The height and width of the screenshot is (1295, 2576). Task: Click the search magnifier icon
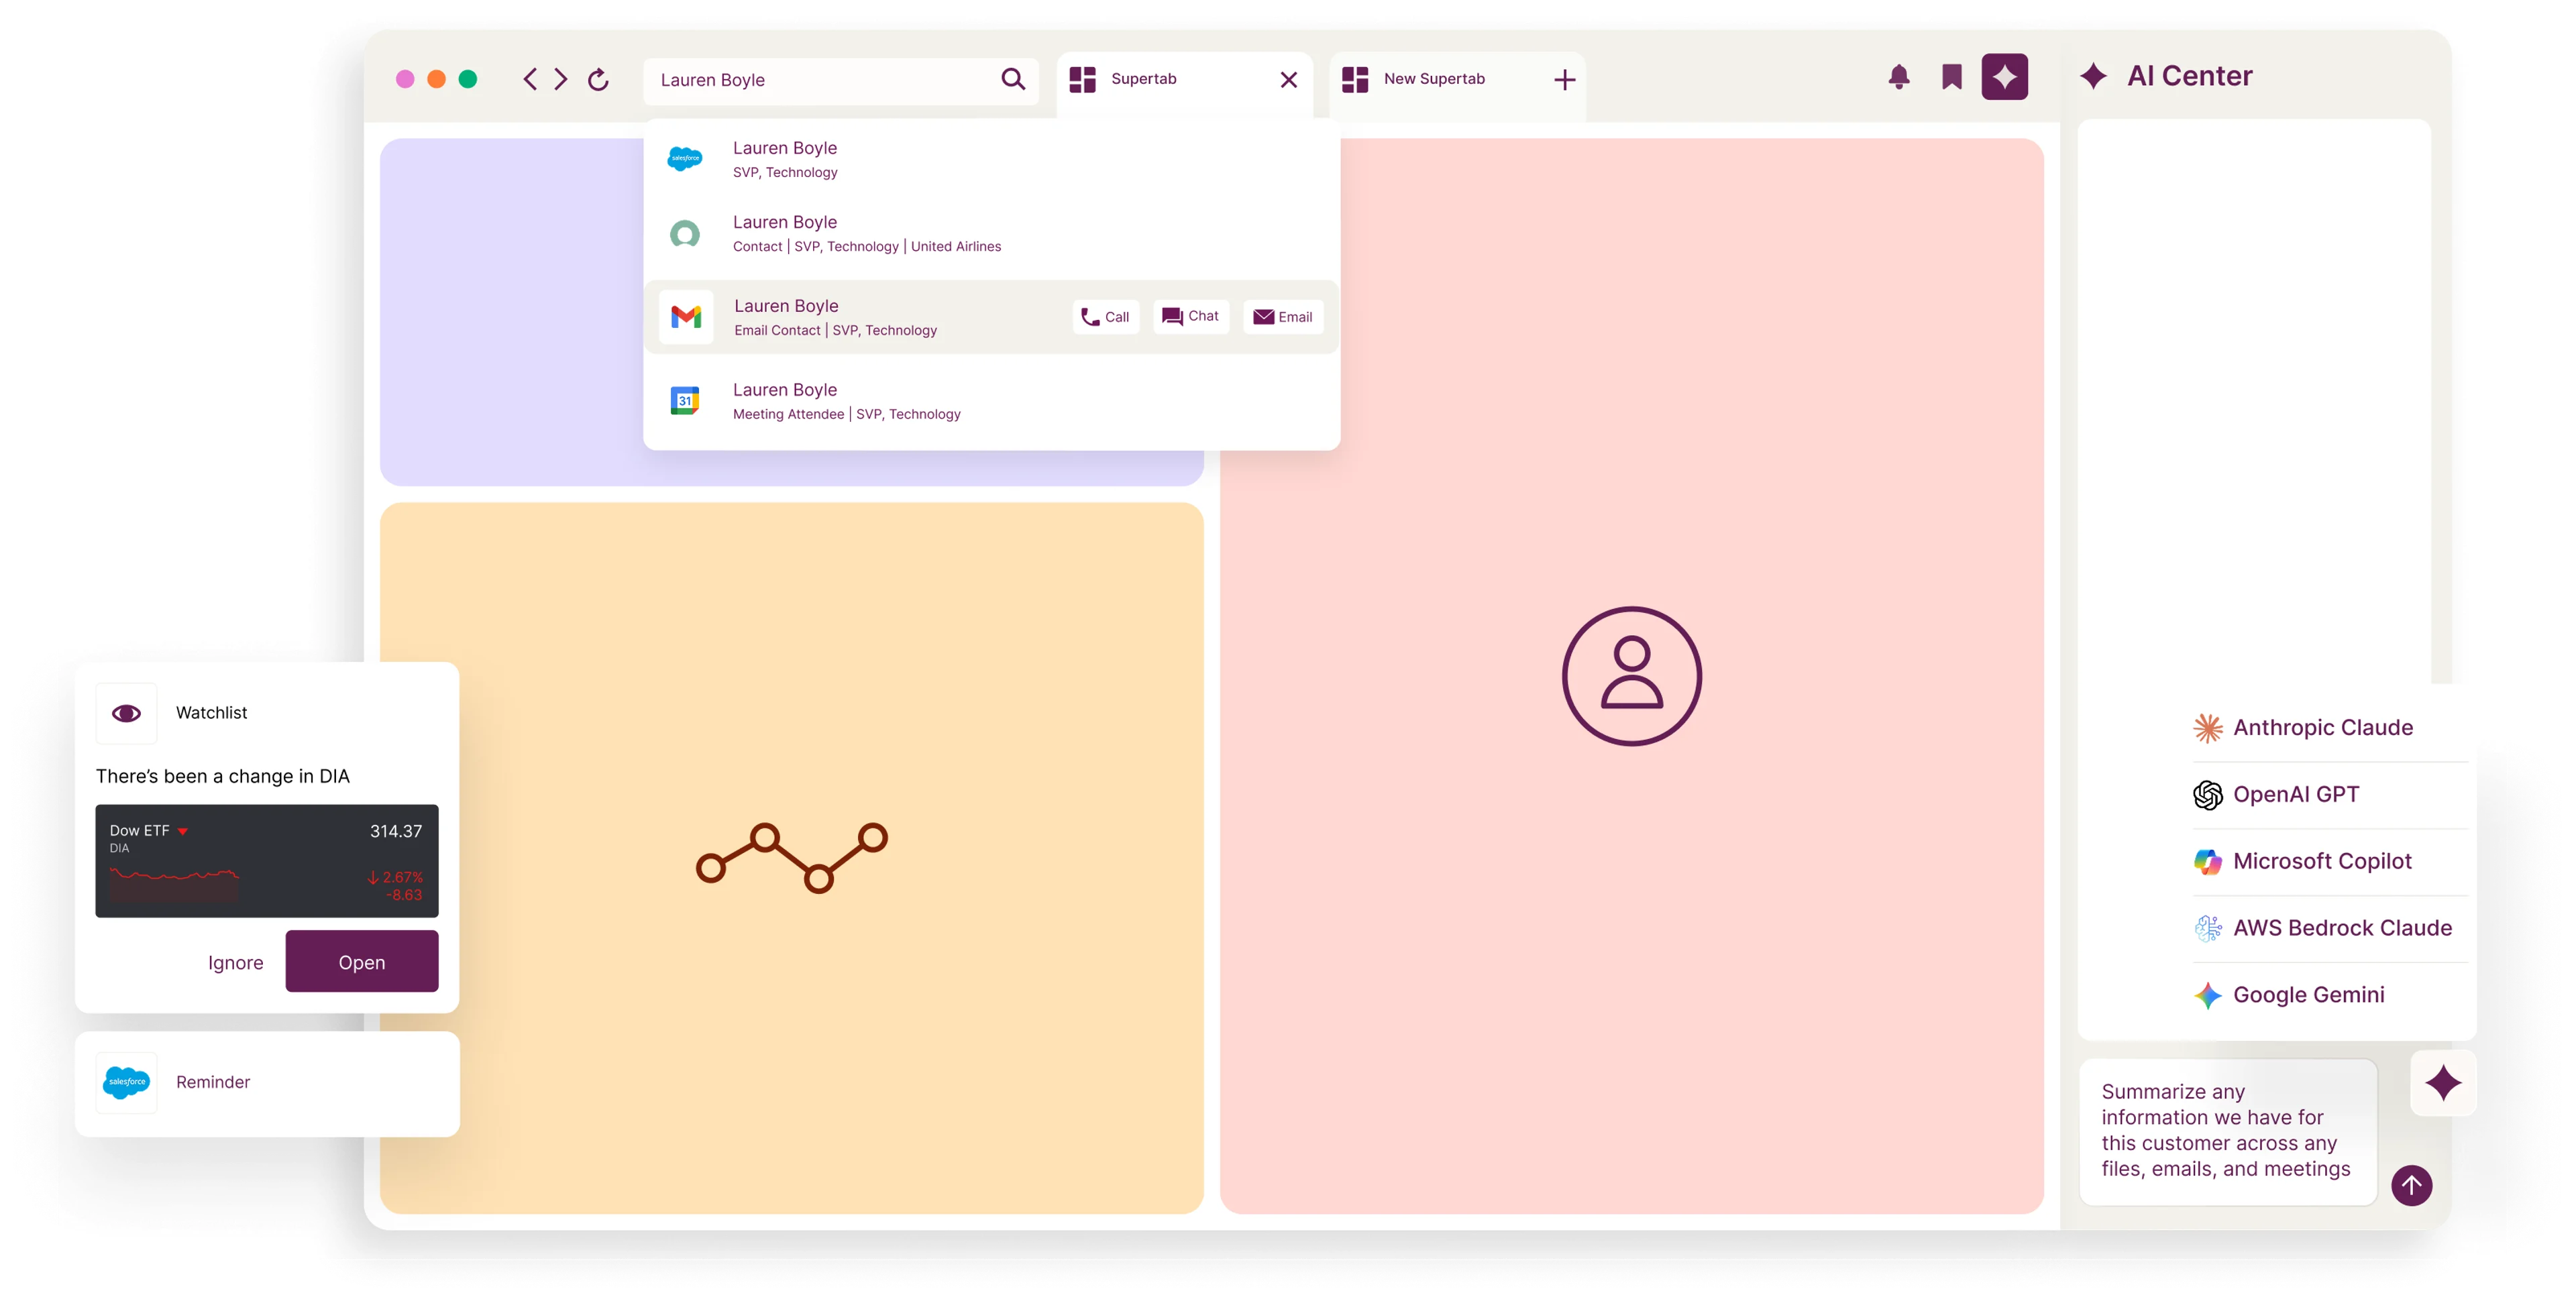click(x=1013, y=79)
